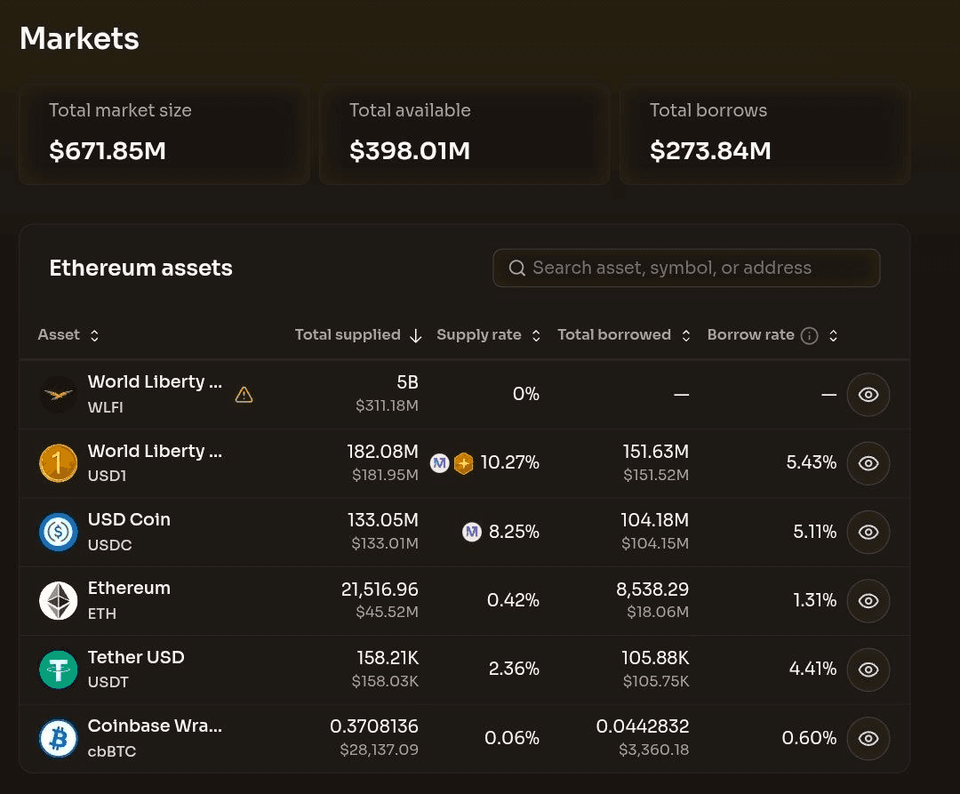Click the eye icon in cbBTC row
This screenshot has width=960, height=794.
tap(868, 738)
